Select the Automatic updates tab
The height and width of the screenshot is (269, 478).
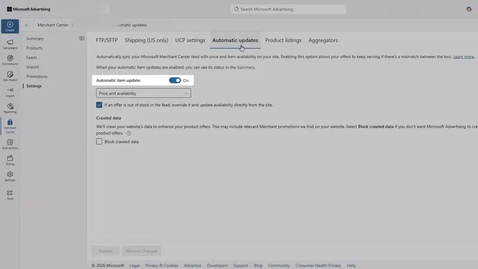(x=235, y=40)
